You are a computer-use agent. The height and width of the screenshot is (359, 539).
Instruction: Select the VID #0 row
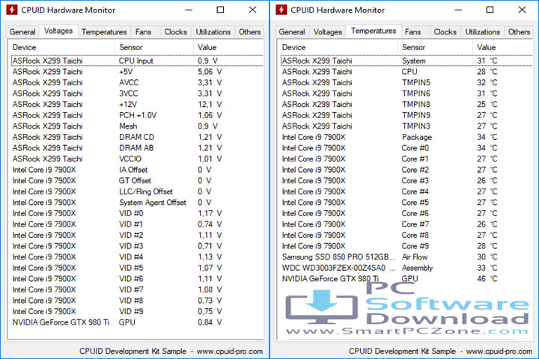click(137, 214)
